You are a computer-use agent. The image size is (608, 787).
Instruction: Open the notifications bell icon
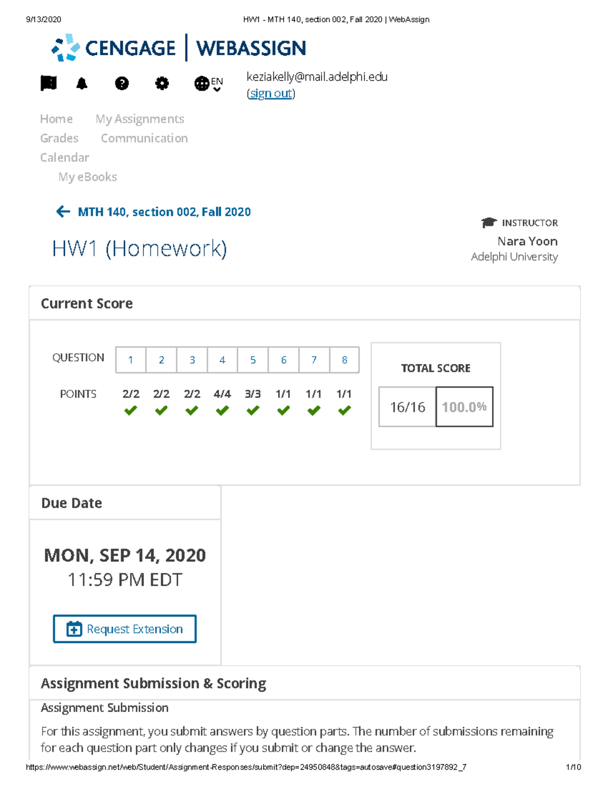tap(82, 84)
